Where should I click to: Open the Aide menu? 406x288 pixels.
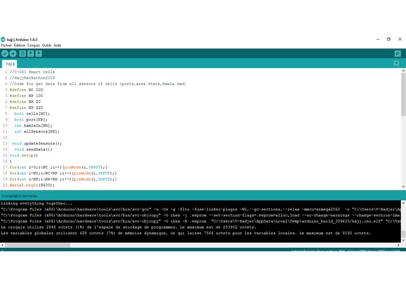click(x=57, y=45)
